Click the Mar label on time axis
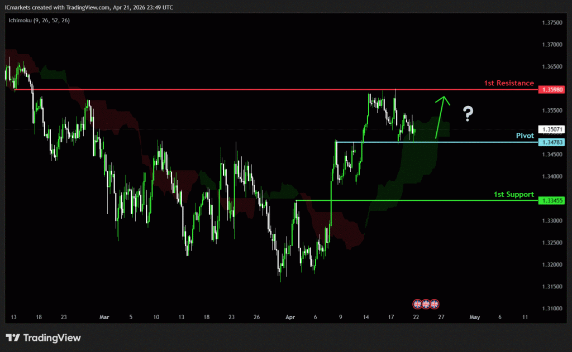The image size is (572, 352). 104,317
